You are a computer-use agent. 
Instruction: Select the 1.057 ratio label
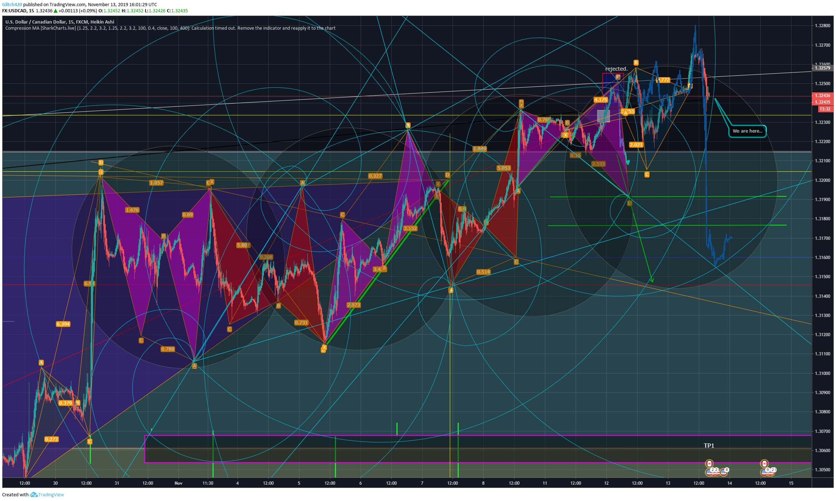point(156,183)
